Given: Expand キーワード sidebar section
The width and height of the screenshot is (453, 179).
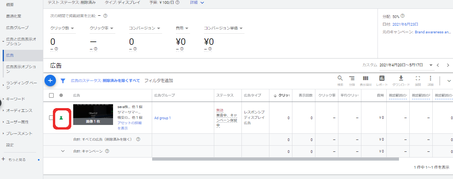Looking at the screenshot, I should click(3, 99).
